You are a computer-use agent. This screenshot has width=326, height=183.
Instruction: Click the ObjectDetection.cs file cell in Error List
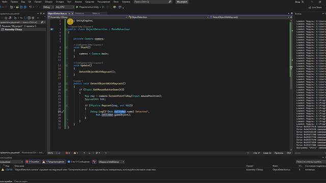(281, 169)
